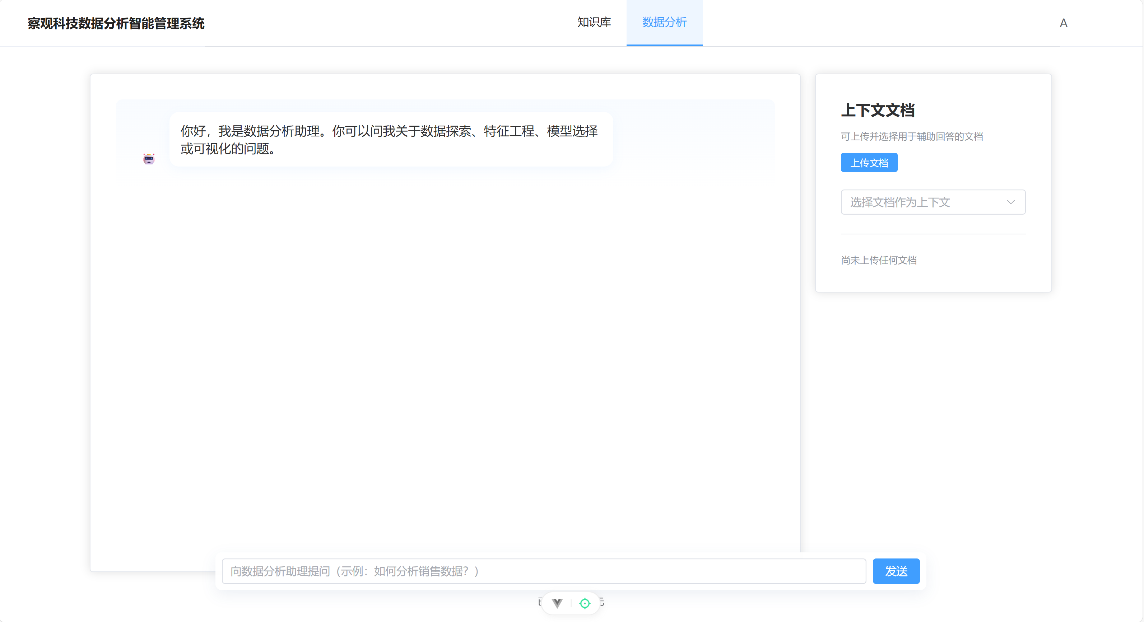This screenshot has height=622, width=1144.
Task: Click the 上传文档 button
Action: coord(869,163)
